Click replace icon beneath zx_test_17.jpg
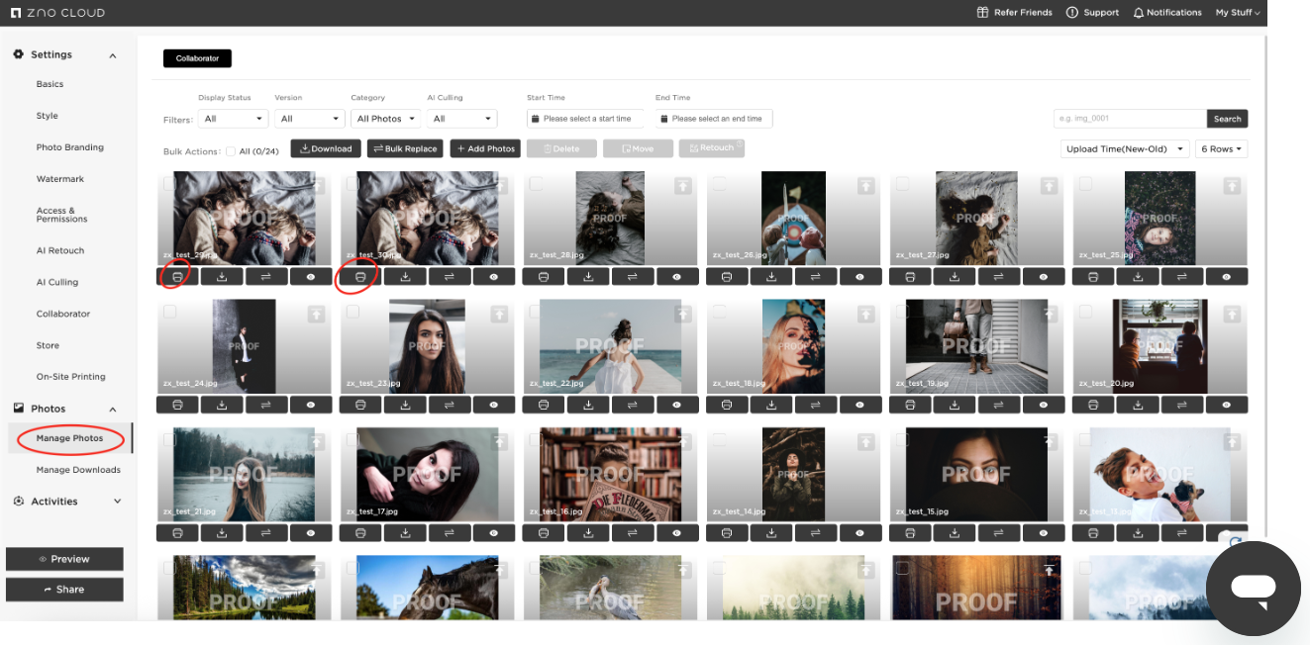Viewport: 1310px width, 645px height. tap(450, 532)
